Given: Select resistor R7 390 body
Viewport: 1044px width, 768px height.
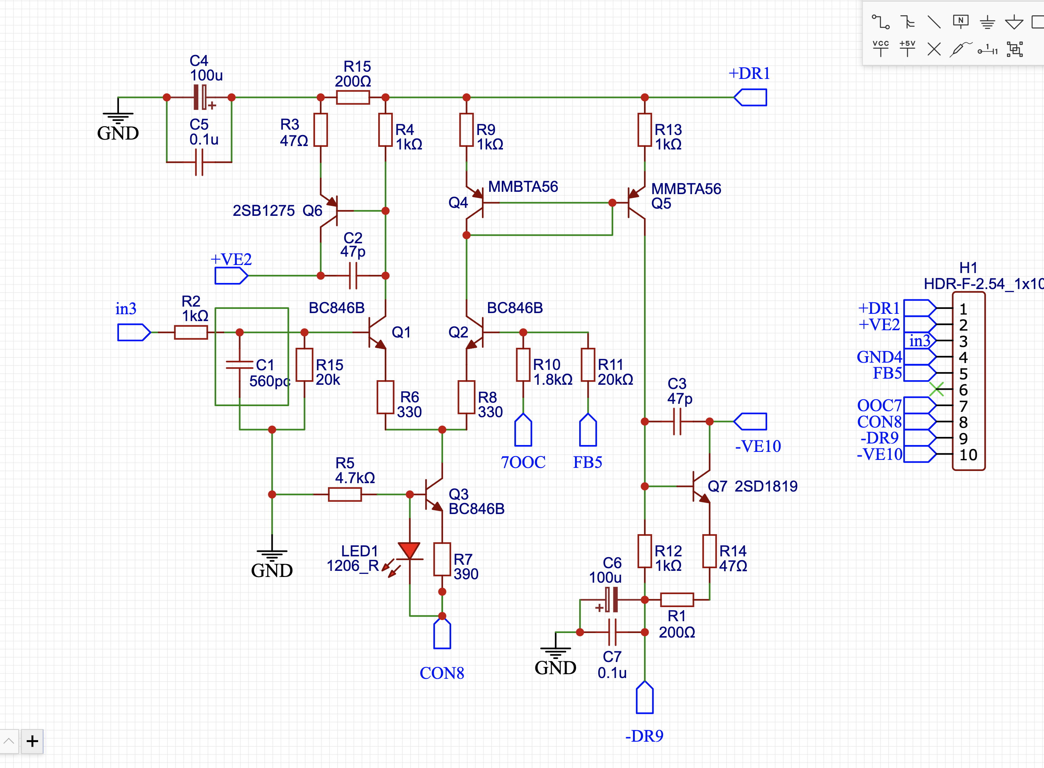Looking at the screenshot, I should [442, 559].
